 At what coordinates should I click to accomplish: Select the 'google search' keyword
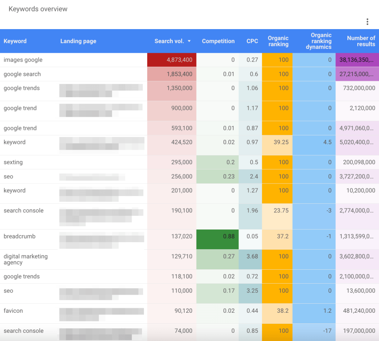(21, 74)
